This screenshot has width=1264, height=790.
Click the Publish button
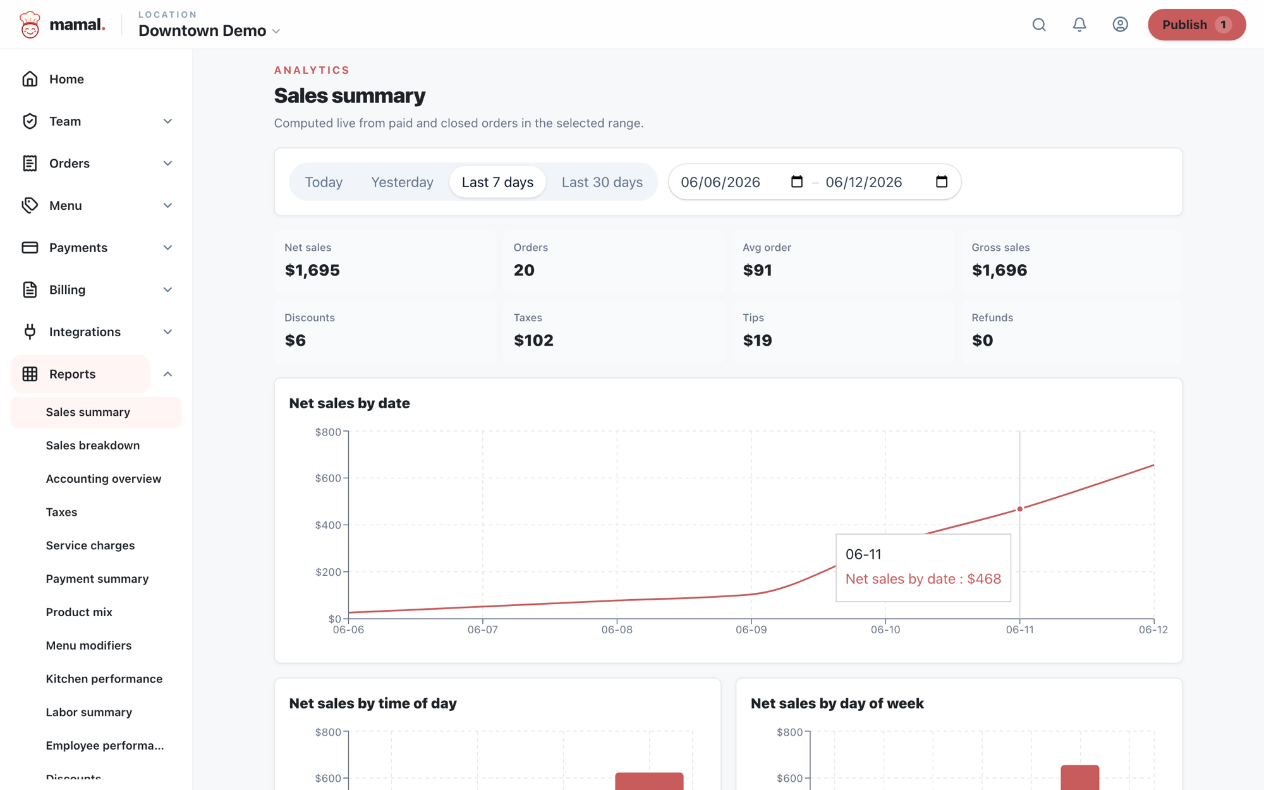[x=1196, y=25]
